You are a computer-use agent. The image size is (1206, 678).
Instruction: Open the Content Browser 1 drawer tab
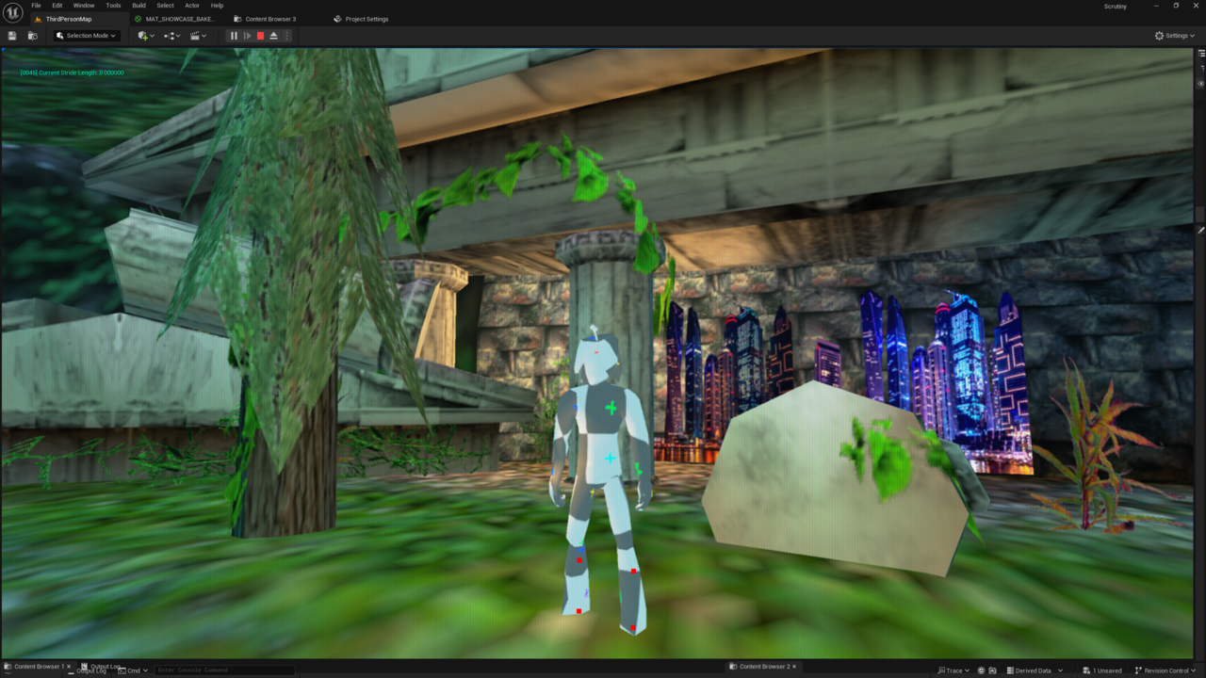coord(39,667)
